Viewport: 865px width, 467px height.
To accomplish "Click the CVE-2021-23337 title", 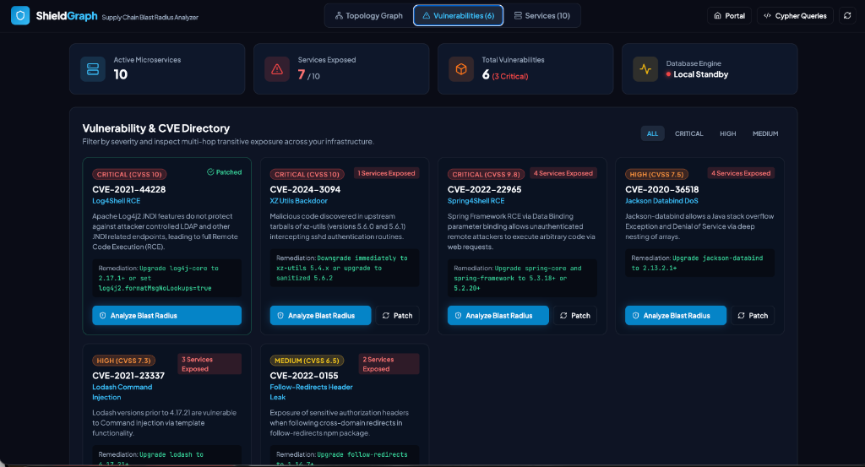I will tap(128, 376).
